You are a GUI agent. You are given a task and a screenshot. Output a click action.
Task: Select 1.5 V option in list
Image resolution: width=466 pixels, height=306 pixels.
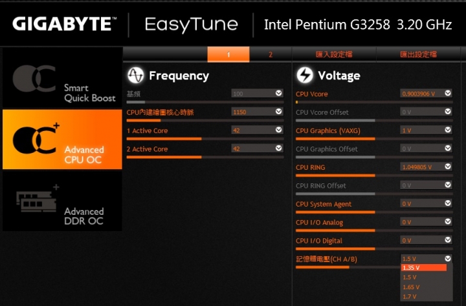[424, 277]
